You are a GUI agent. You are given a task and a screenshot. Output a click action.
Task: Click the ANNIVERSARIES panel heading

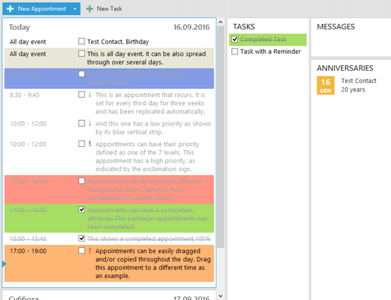coord(345,68)
